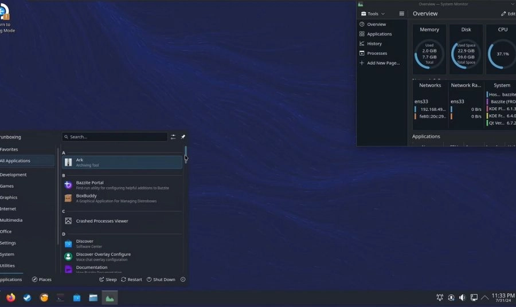
Task: Open Crashed Processes Viewer
Action: (x=101, y=221)
